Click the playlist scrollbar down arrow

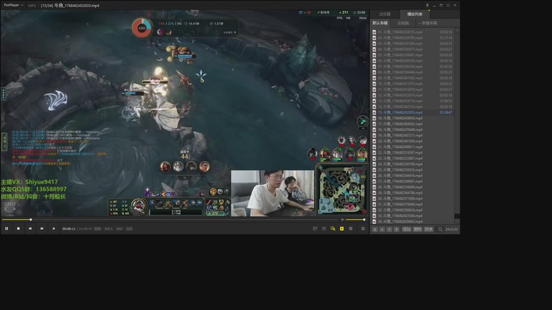coord(457,221)
